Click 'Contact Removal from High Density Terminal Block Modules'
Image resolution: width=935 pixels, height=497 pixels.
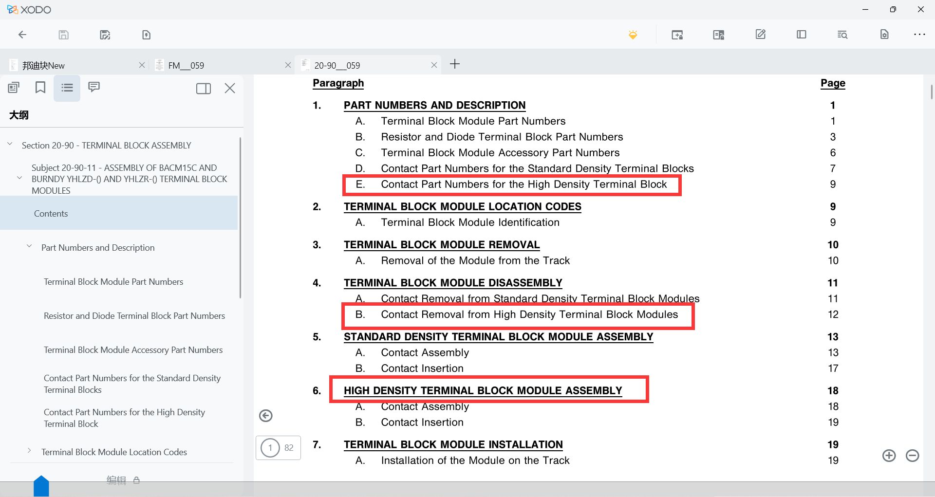point(529,314)
